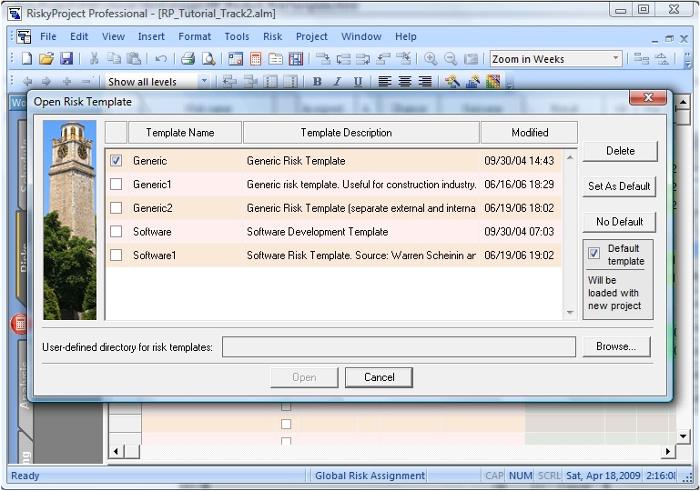Image resolution: width=700 pixels, height=491 pixels.
Task: Open the Format menu
Action: click(195, 36)
